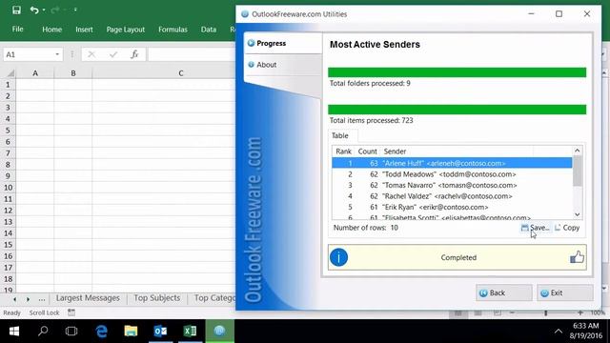Click the formula bar Cancel X icon
Screen dimensions: 610x343
pyautogui.click(x=91, y=54)
